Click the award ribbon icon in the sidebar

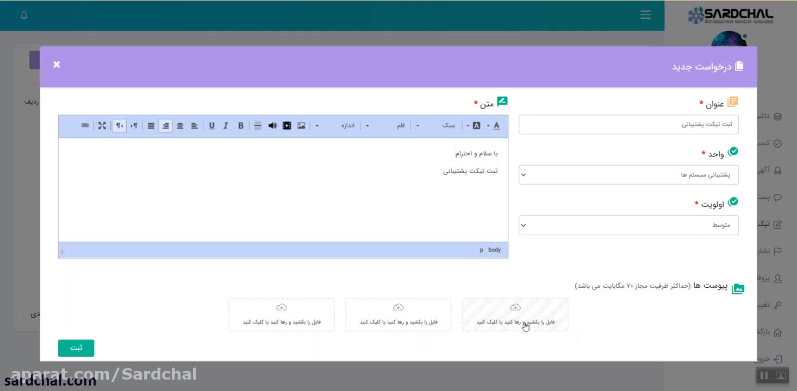coord(777,171)
